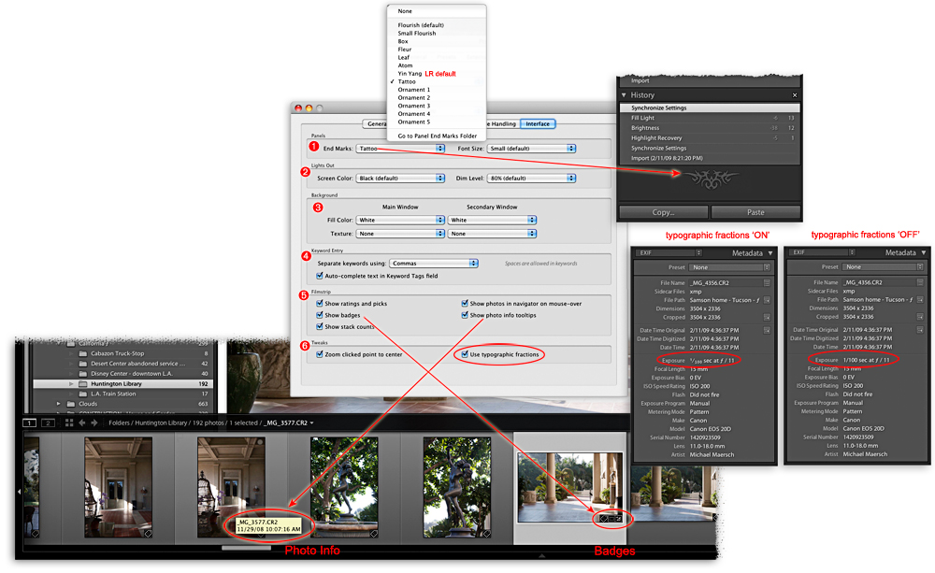Select main window button '1' in filmstrip
The width and height of the screenshot is (935, 573).
(29, 423)
